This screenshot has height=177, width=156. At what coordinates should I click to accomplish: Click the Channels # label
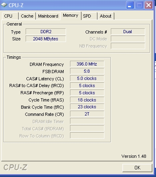96,32
